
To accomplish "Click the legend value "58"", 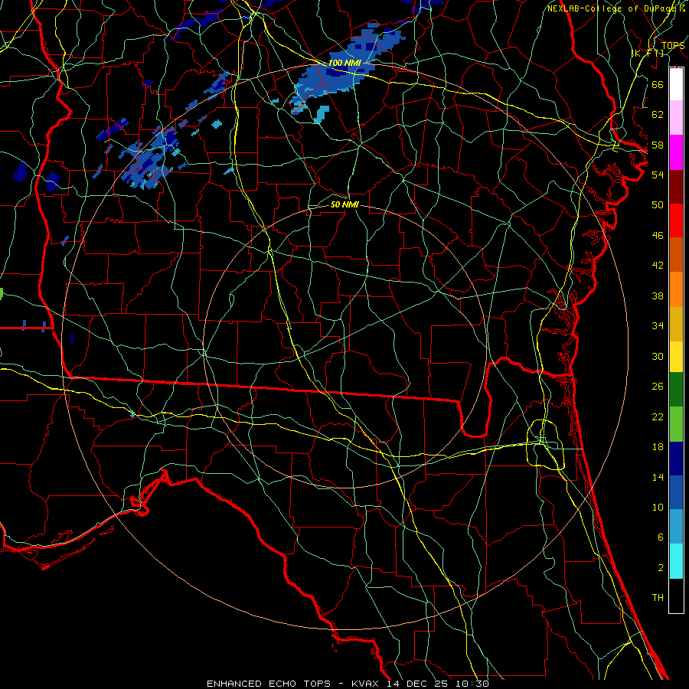I will [658, 145].
